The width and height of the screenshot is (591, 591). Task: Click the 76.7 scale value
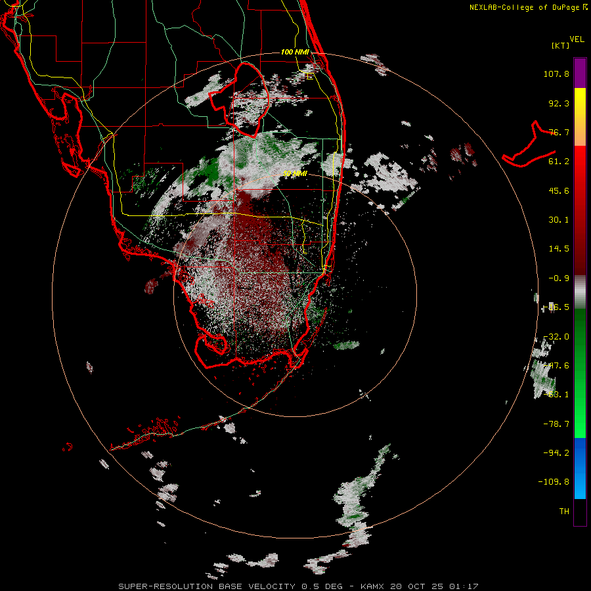pos(559,132)
